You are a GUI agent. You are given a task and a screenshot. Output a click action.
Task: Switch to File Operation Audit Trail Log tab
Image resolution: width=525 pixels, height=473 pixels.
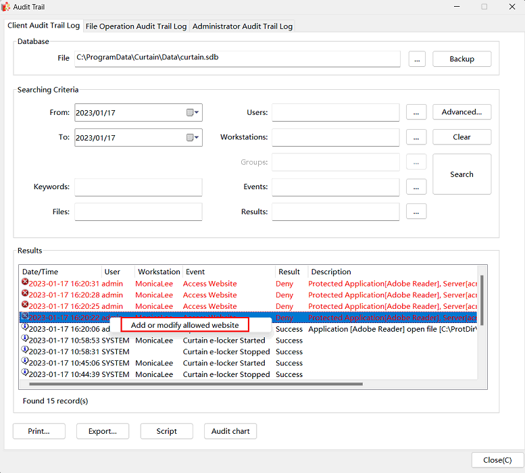tap(136, 26)
